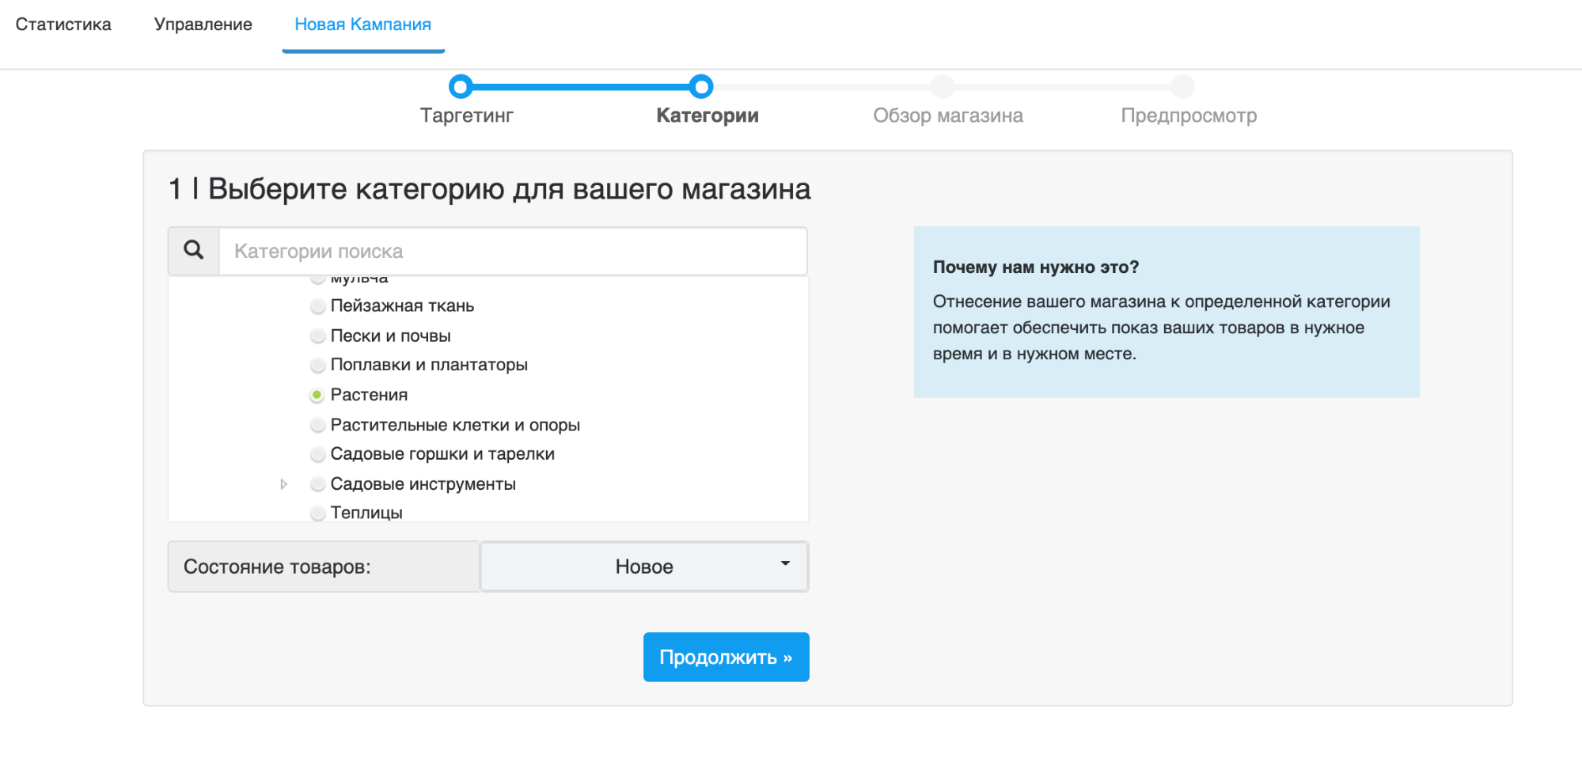
Task: Go to the Таргетинг step
Action: click(x=467, y=116)
